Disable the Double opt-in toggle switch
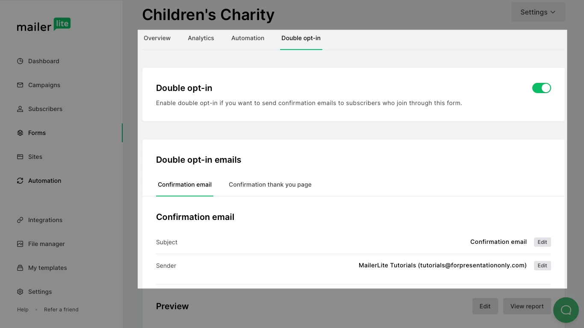Screen dimensions: 584x328 pos(541,88)
